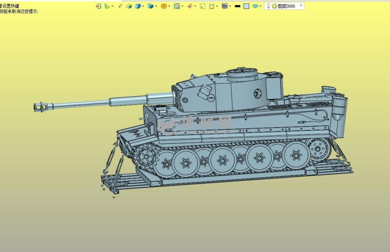Screen dimensions: 390x252
Task: Expand the arrow beside dimension measure icon
Action: pos(217,6)
